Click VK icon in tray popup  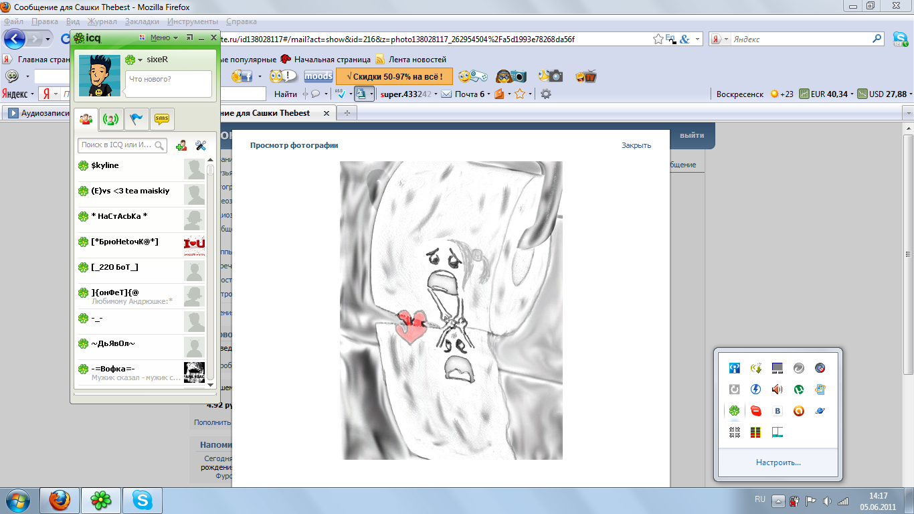pyautogui.click(x=777, y=411)
